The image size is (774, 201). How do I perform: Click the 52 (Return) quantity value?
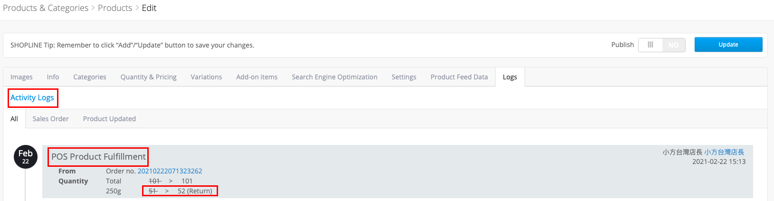(195, 191)
